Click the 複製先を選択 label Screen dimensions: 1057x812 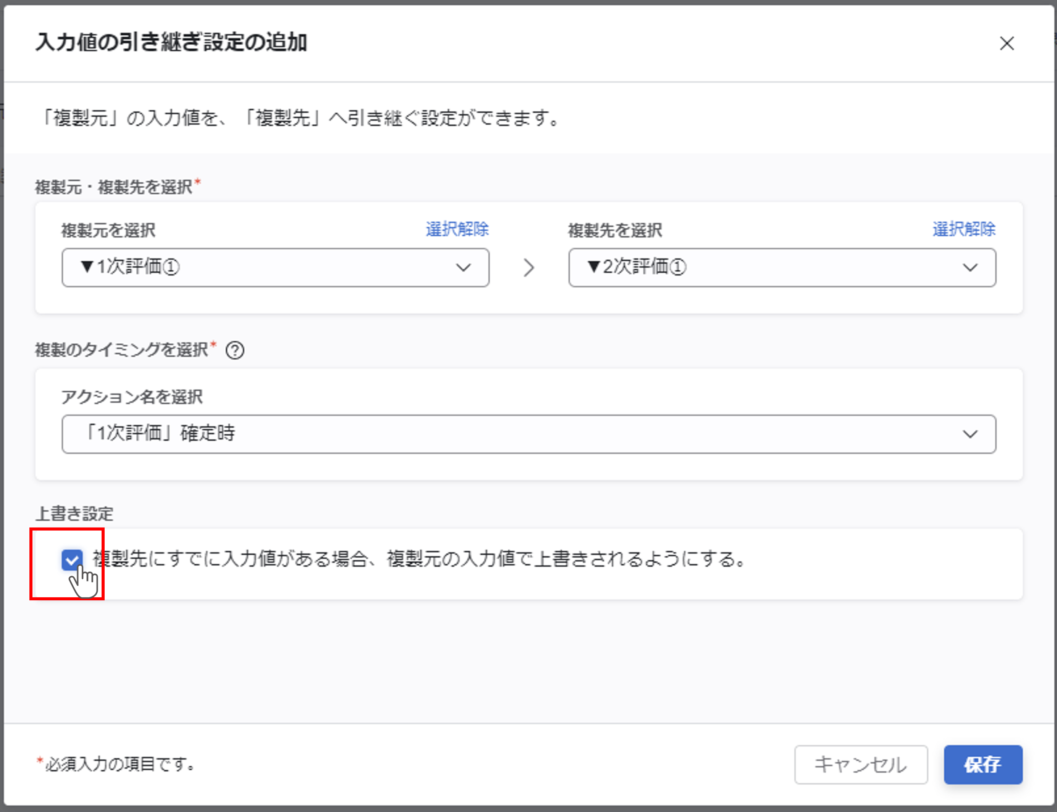coord(615,230)
